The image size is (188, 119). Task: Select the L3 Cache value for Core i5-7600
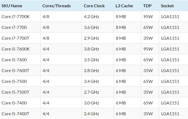121,60
